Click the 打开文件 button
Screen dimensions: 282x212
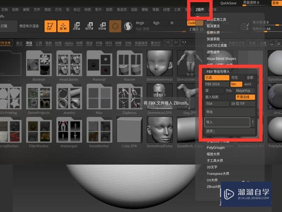pyautogui.click(x=6, y=43)
